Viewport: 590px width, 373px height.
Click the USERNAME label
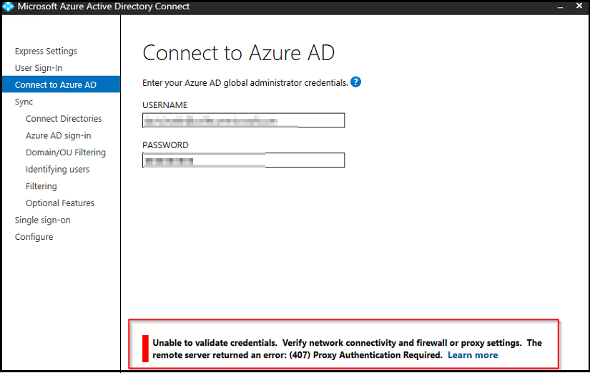[164, 105]
